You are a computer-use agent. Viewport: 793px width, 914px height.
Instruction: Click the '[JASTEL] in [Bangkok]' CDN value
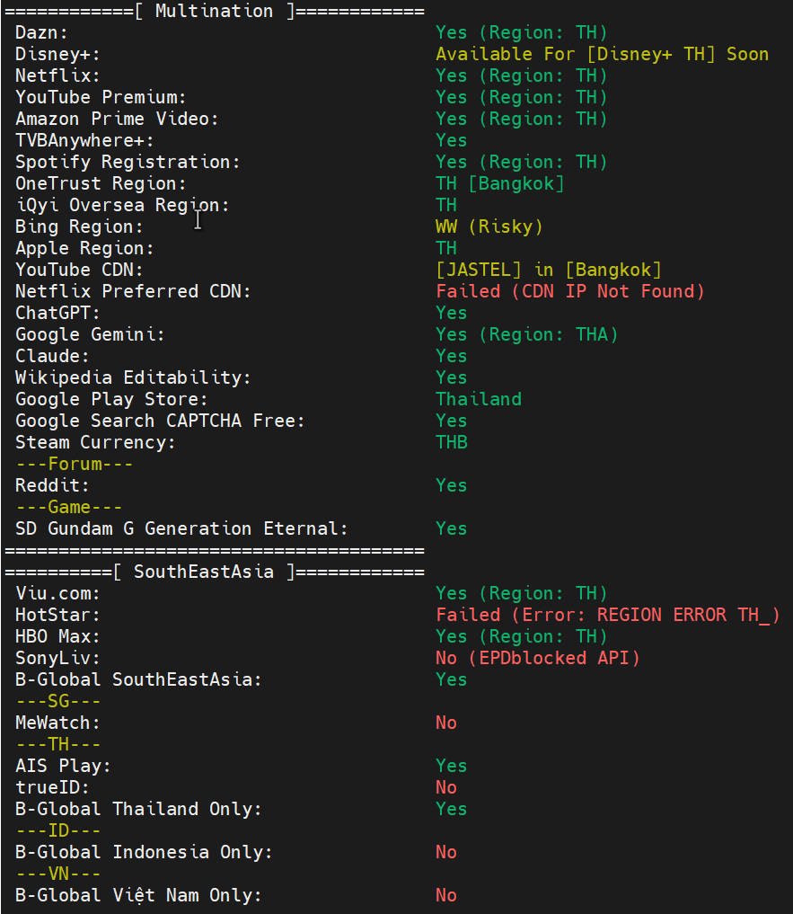pos(548,270)
